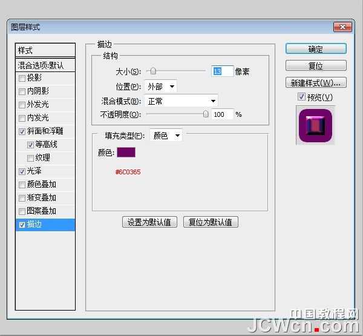Viewport: 363px width, 336px height.
Task: Select 混合选项:默认 in the styles list
Action: (x=45, y=65)
